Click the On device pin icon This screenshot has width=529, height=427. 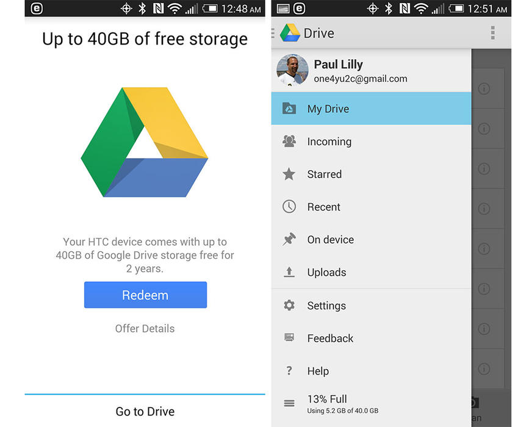289,240
